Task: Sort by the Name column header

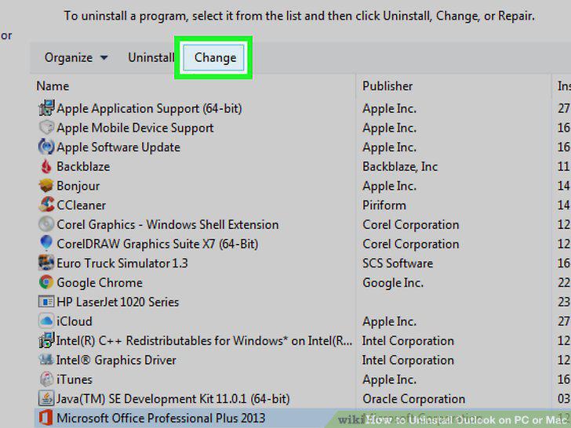Action: pyautogui.click(x=53, y=86)
